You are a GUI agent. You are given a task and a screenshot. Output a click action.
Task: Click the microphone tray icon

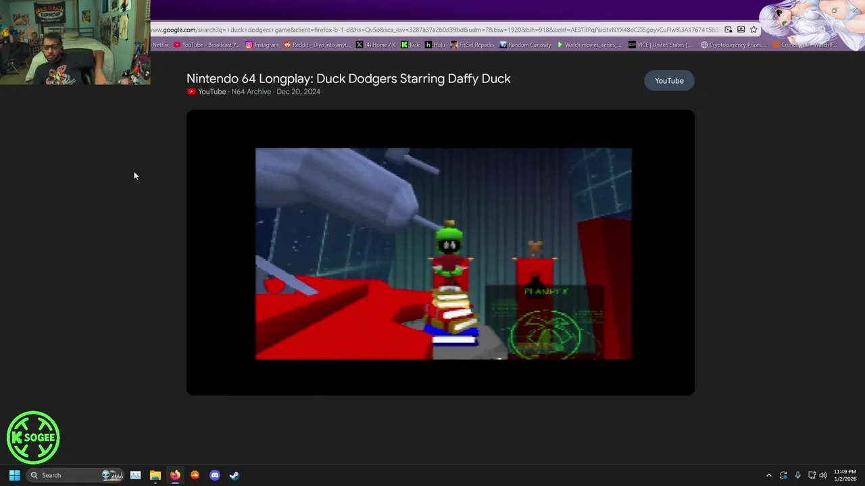coord(797,475)
